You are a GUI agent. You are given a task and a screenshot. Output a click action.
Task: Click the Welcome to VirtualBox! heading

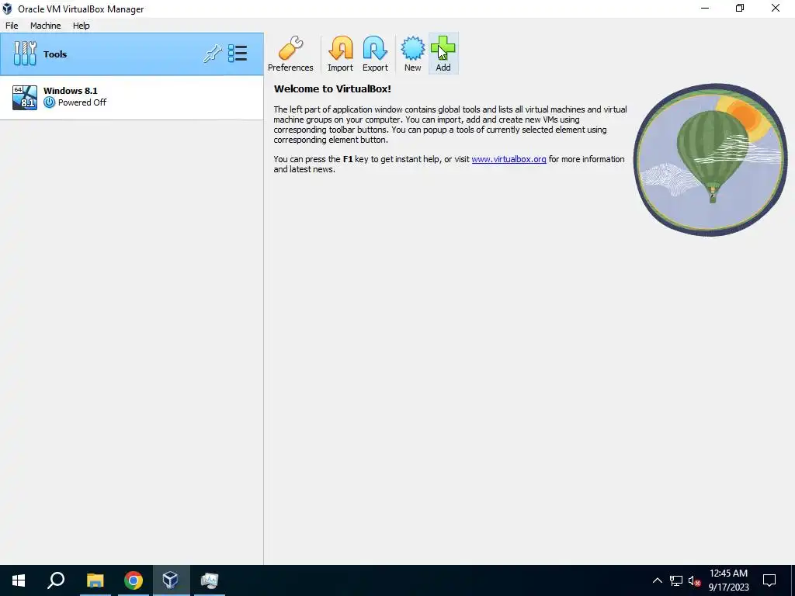click(332, 88)
